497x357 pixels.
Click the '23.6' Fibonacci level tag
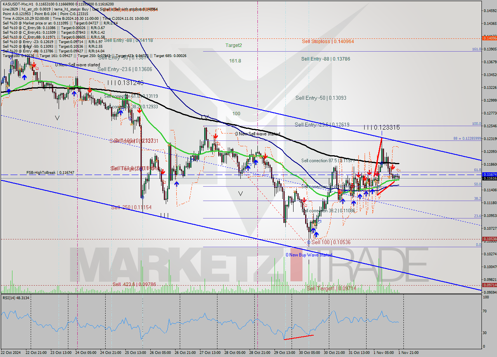[x=478, y=216]
